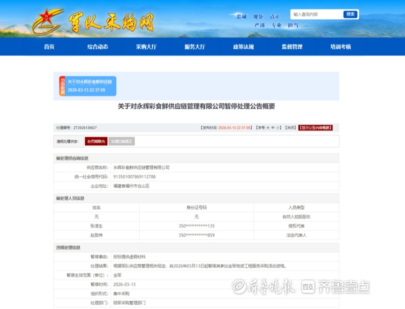Go to 首页 in navigation bar
The height and width of the screenshot is (309, 405).
49,47
